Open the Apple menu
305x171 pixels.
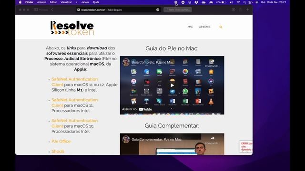click(x=20, y=2)
